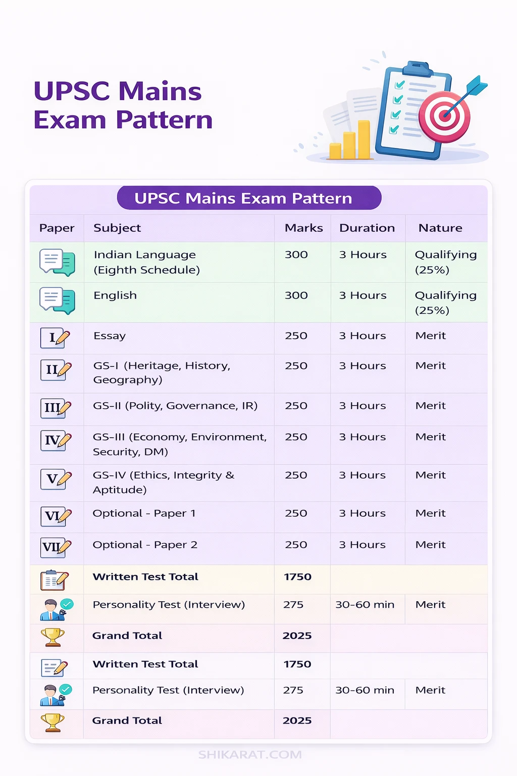Click the Indian Language speech bubble icon
This screenshot has height=776, width=517.
coord(57,262)
